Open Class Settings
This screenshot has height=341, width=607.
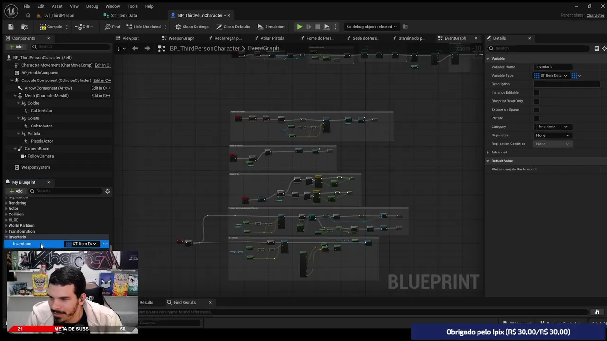192,27
